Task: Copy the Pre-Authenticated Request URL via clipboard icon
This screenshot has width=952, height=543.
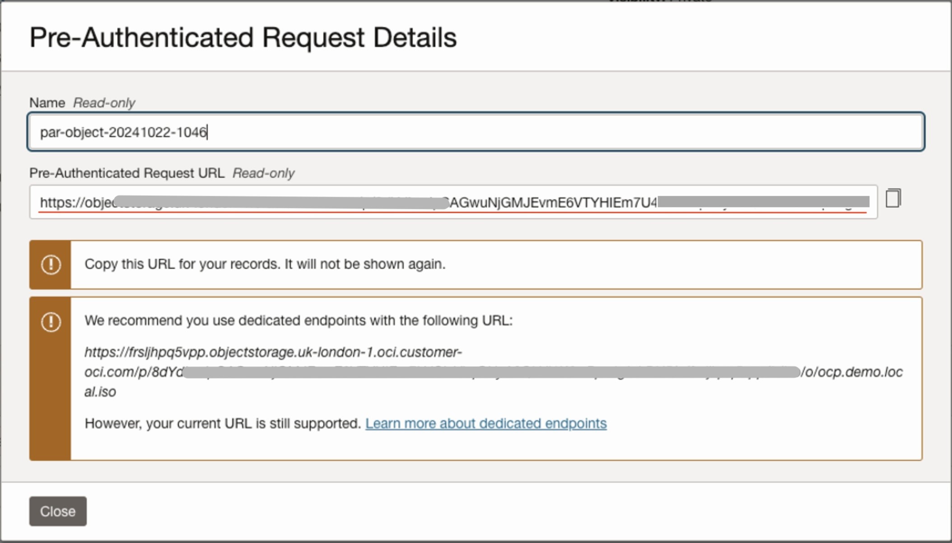Action: 893,198
